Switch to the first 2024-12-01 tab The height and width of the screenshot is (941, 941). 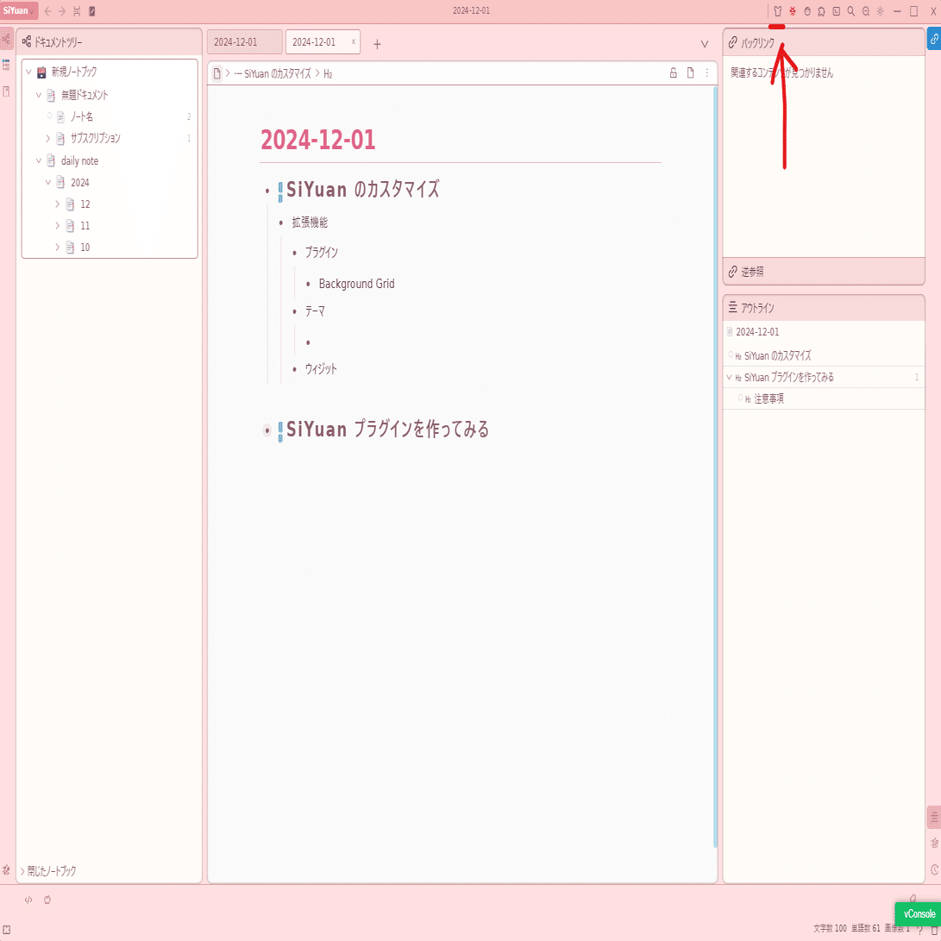(x=244, y=42)
